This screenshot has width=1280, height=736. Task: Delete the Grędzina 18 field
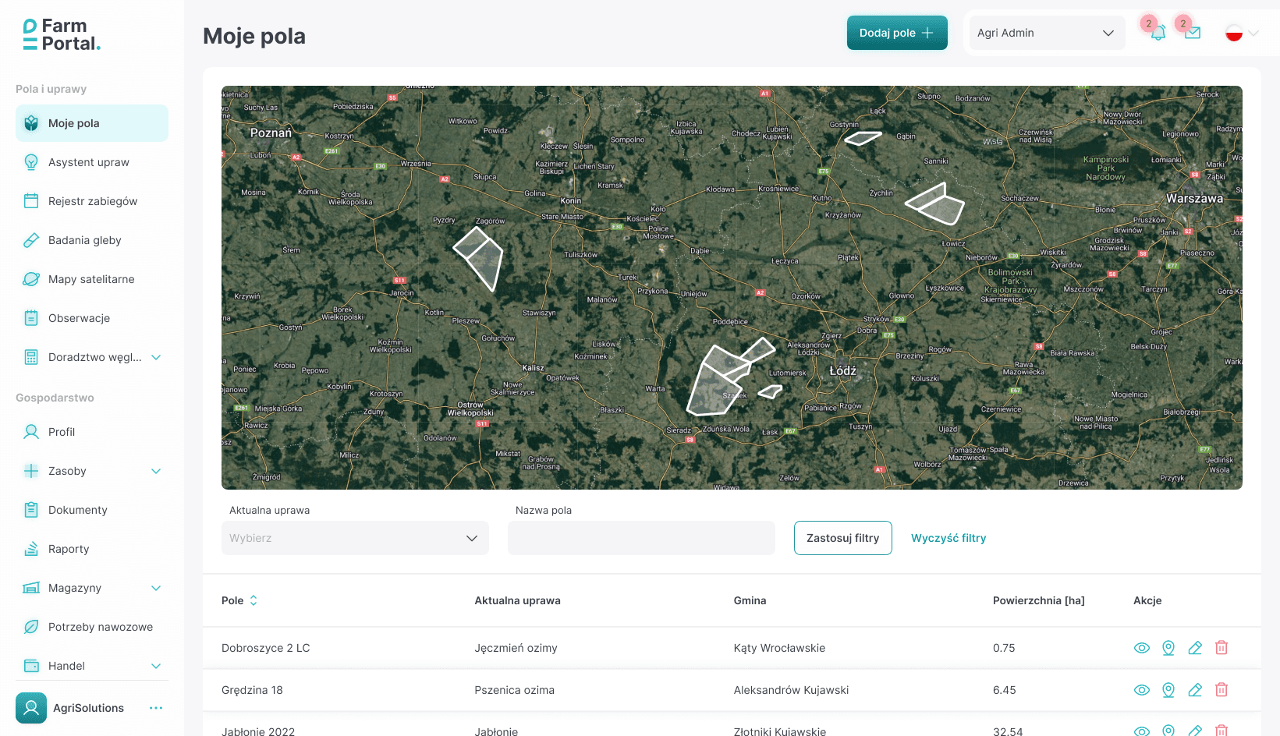[x=1221, y=690]
